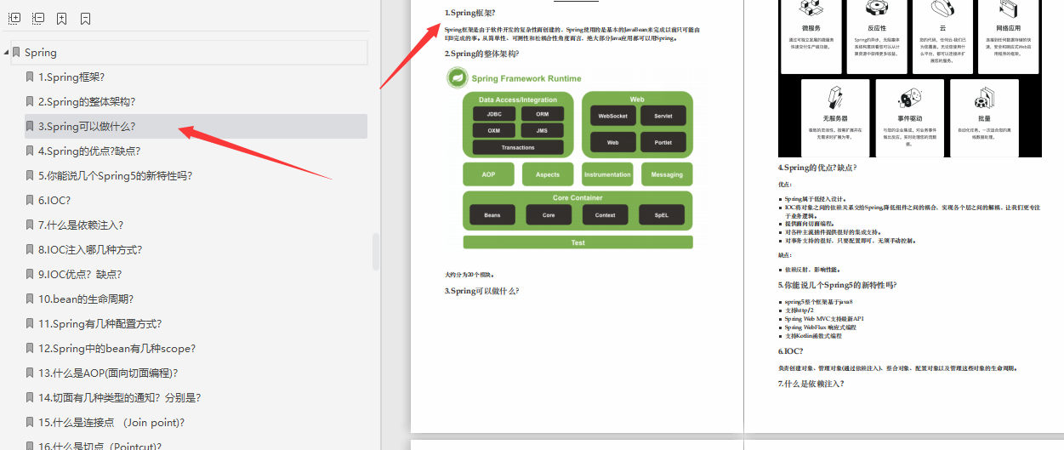
Task: Click the Beans box in Core Container
Action: click(492, 215)
